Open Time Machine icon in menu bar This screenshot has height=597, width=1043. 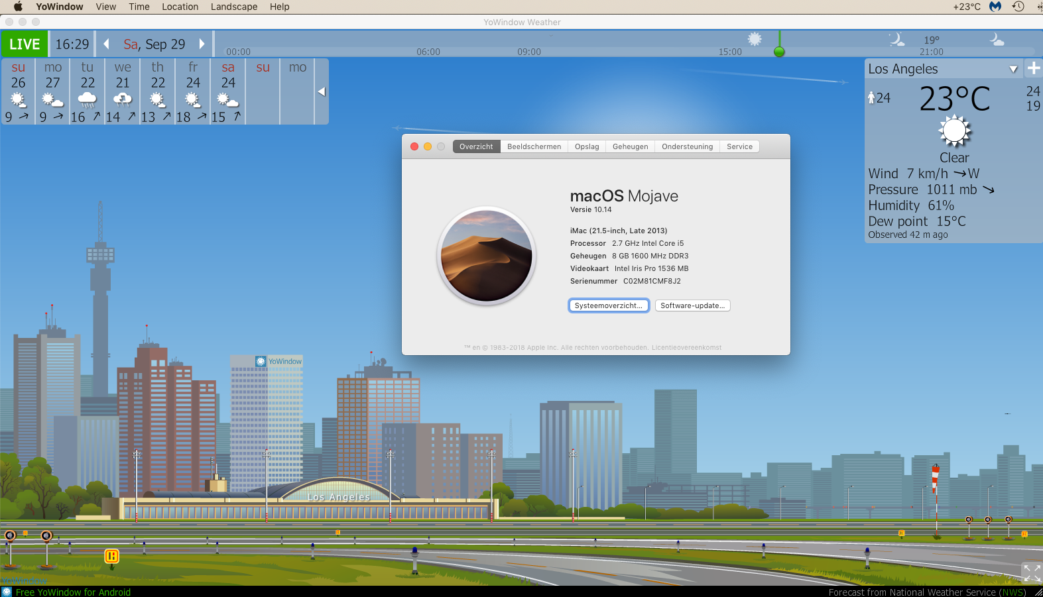click(x=1018, y=7)
